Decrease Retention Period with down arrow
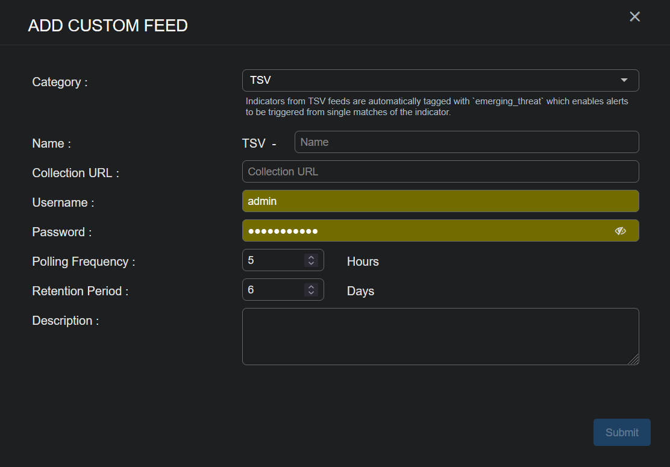This screenshot has width=670, height=467. click(311, 293)
